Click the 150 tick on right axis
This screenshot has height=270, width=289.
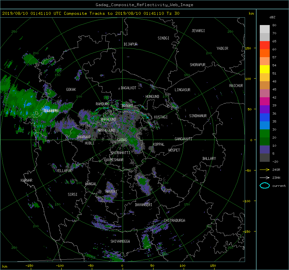(x=248, y=48)
